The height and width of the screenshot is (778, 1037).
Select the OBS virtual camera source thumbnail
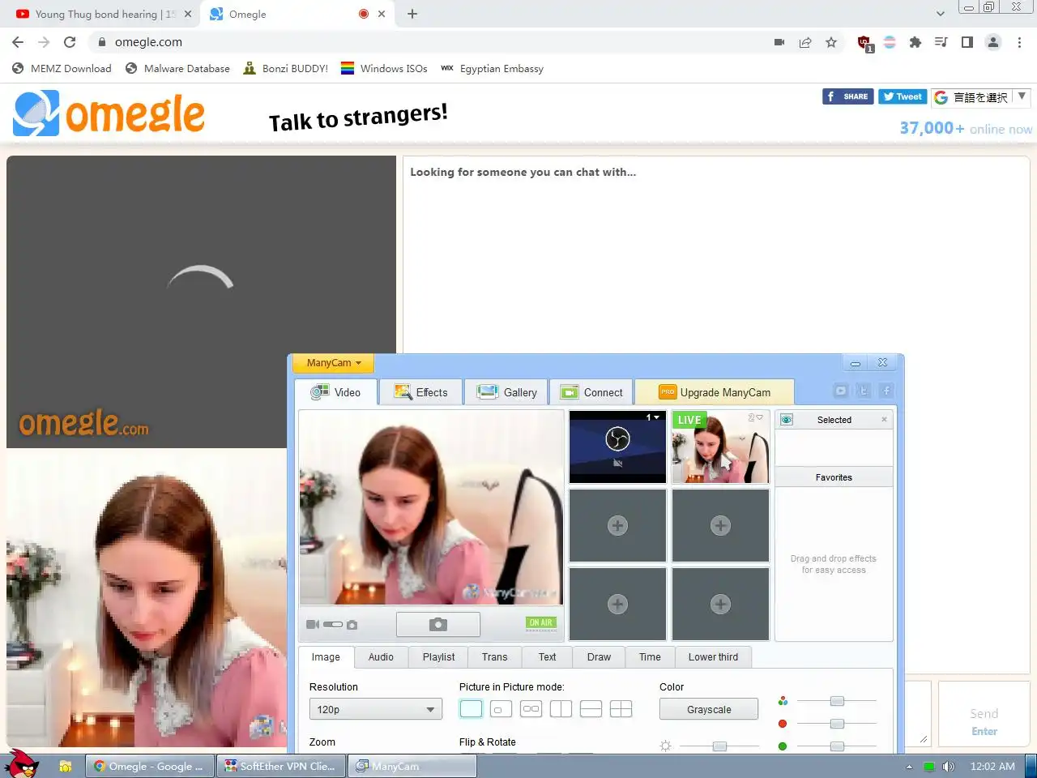coord(617,447)
